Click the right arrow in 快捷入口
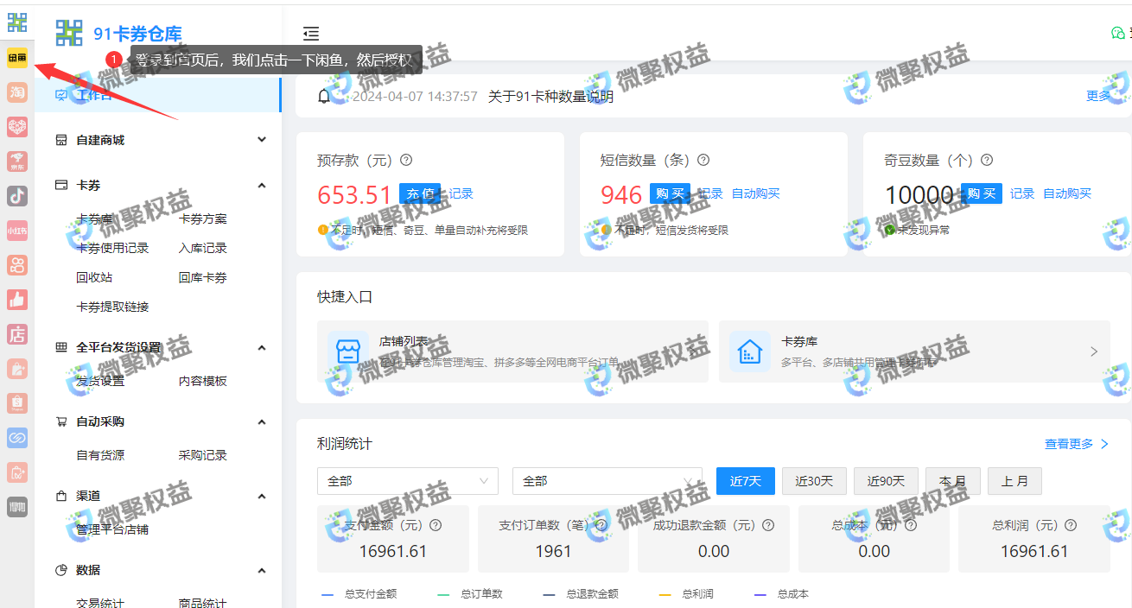 point(1094,351)
